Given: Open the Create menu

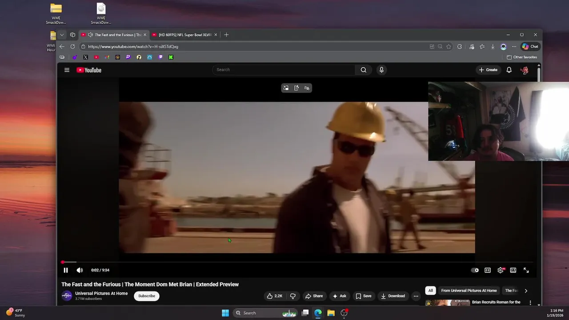Looking at the screenshot, I should (488, 70).
